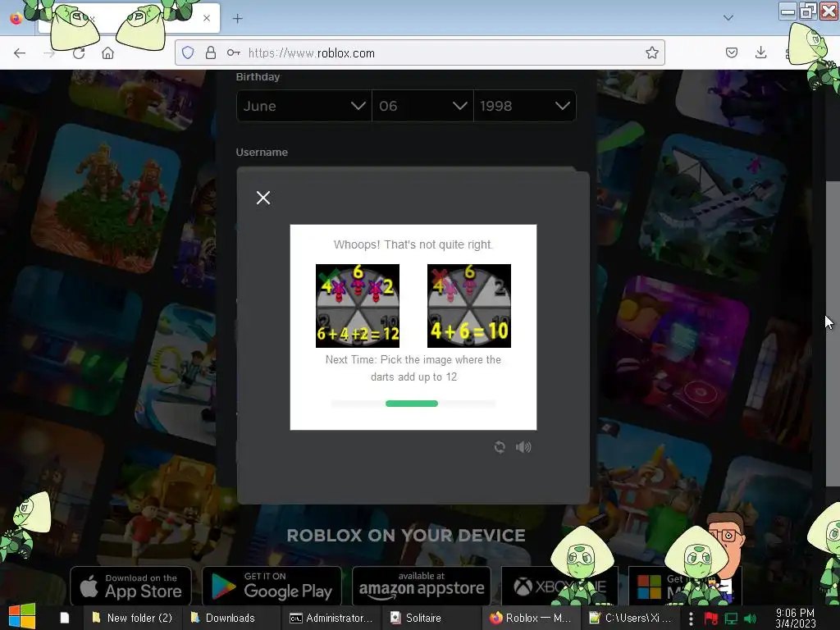This screenshot has height=630, width=840.
Task: Open the birthday year dropdown showing 1998
Action: point(525,106)
